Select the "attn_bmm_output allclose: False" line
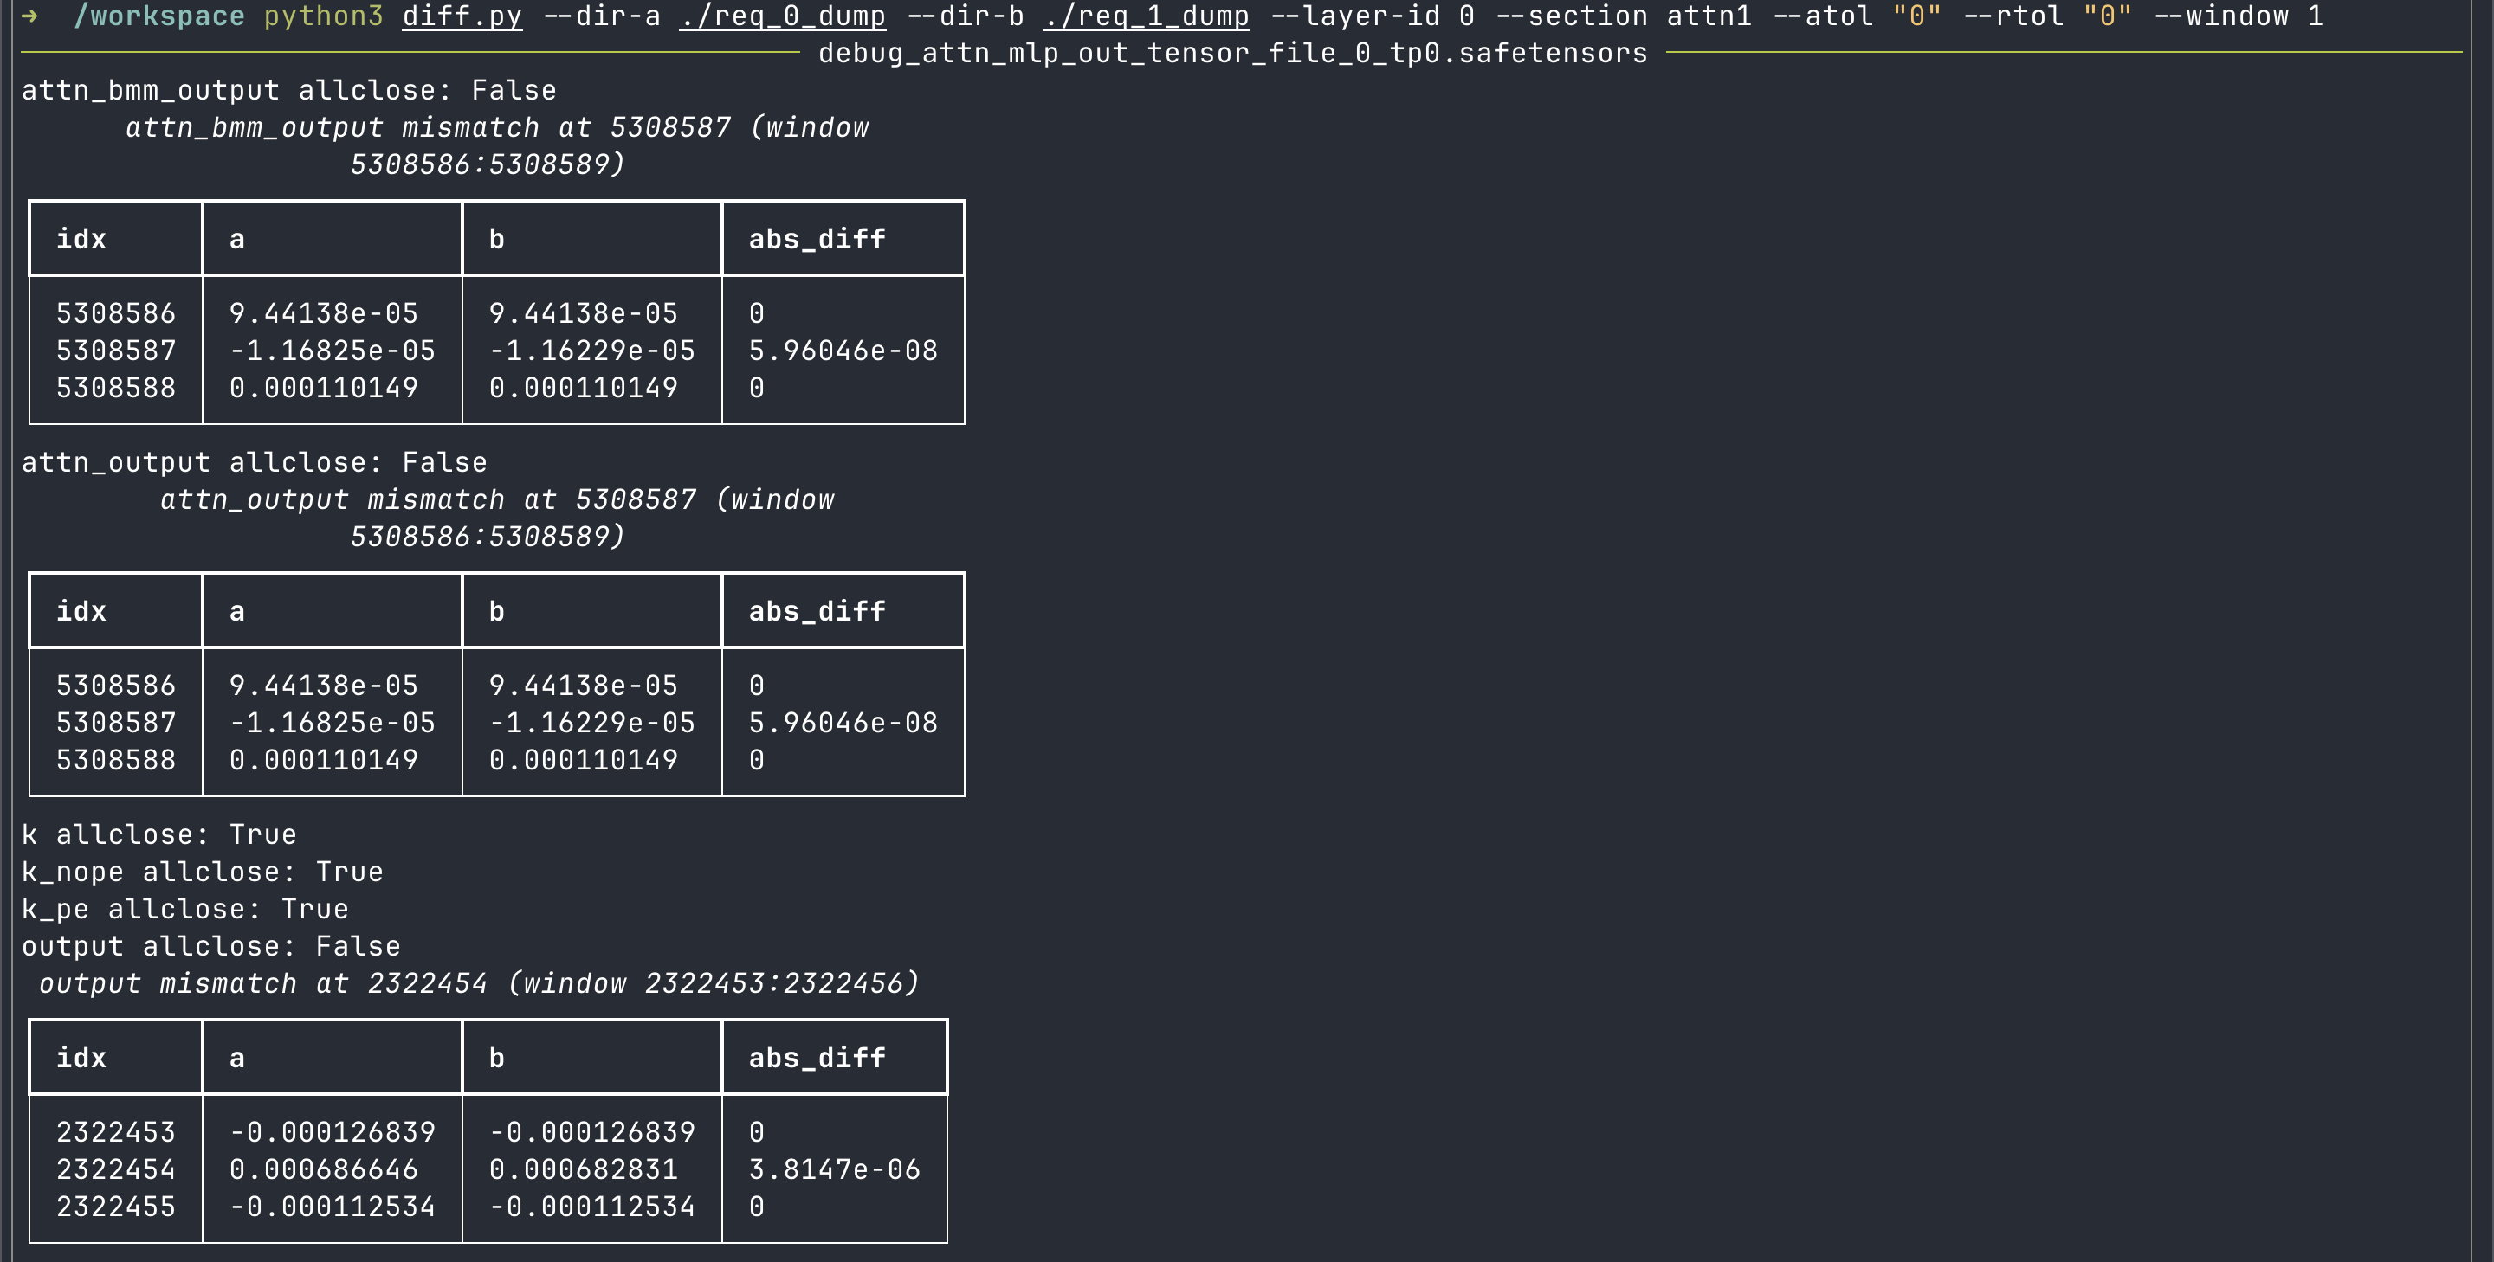This screenshot has height=1262, width=2494. point(288,90)
